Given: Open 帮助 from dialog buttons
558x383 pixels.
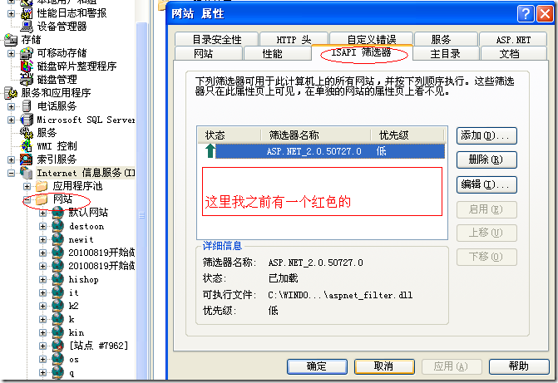Looking at the screenshot, I should coord(519,366).
